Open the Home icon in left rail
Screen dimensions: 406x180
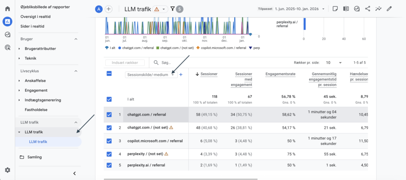tap(7, 8)
